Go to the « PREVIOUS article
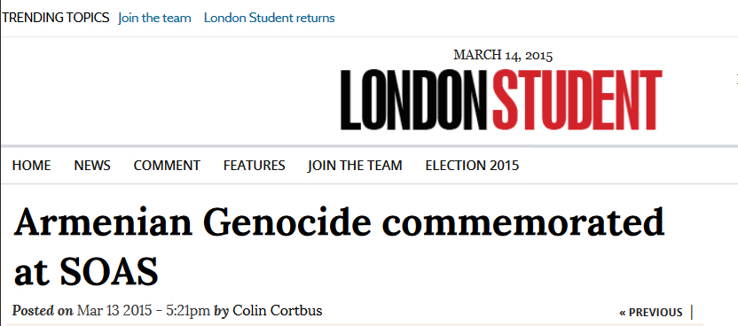Screen dimensions: 738x326 click(x=651, y=313)
